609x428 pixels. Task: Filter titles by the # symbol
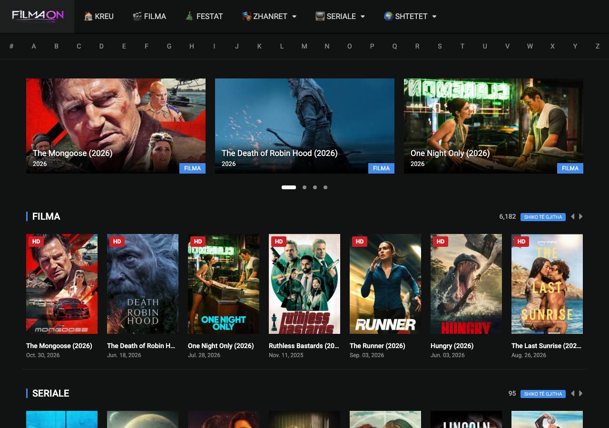[11, 46]
